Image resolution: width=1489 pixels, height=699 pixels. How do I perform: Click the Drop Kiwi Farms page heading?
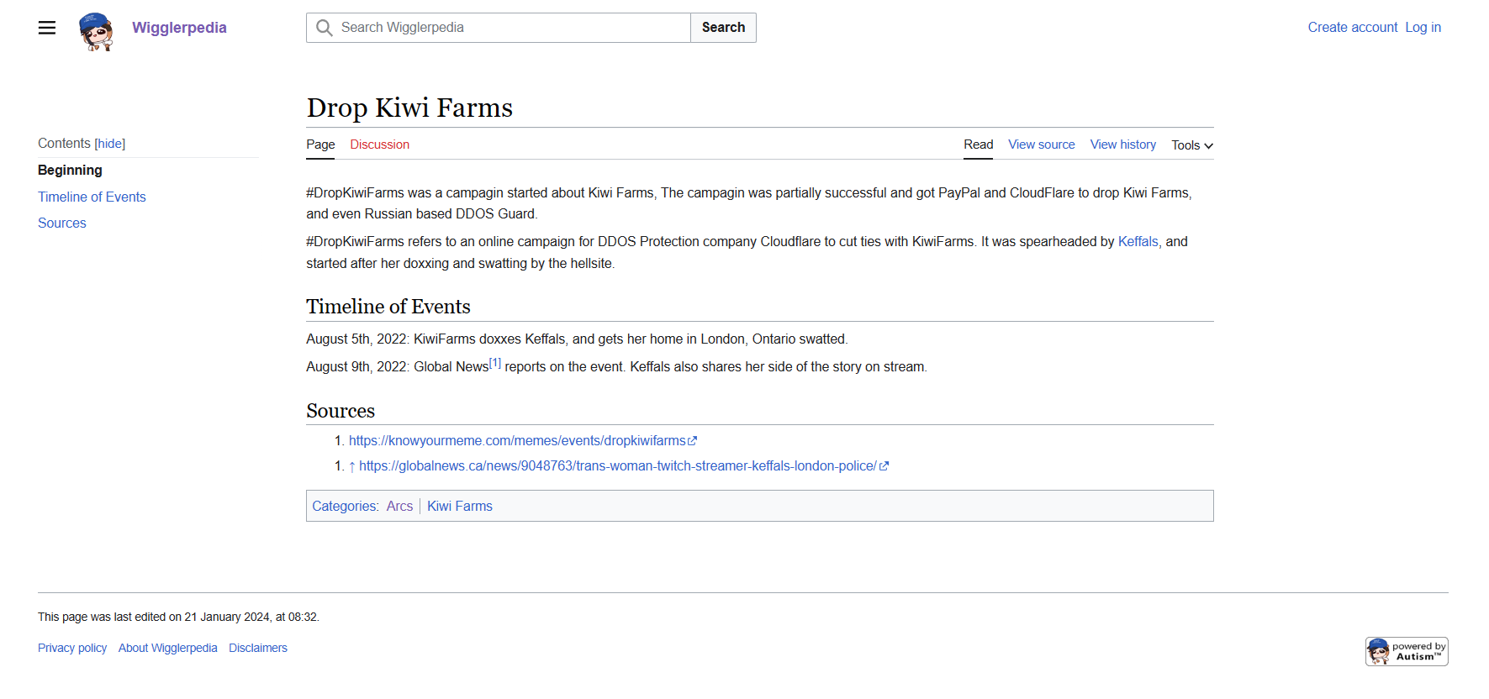409,108
